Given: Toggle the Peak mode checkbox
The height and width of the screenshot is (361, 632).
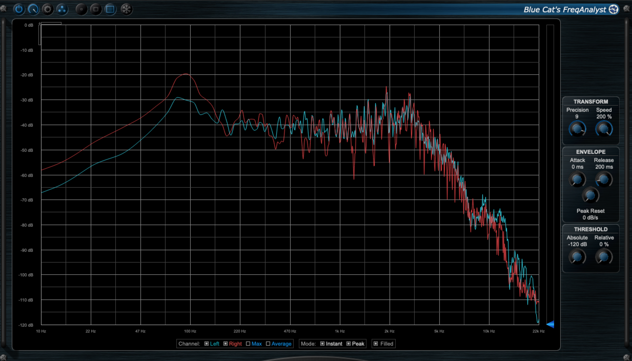Looking at the screenshot, I should [349, 344].
